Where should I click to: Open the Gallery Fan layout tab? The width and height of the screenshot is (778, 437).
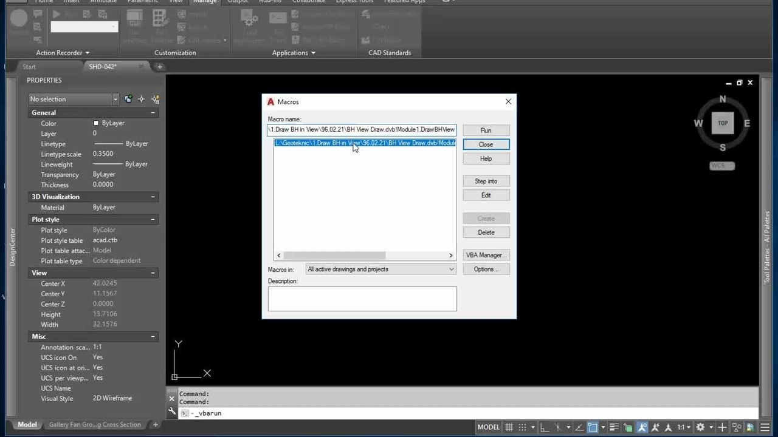click(94, 425)
